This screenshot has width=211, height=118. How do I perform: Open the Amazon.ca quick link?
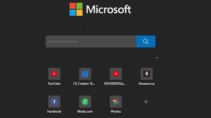(146, 74)
